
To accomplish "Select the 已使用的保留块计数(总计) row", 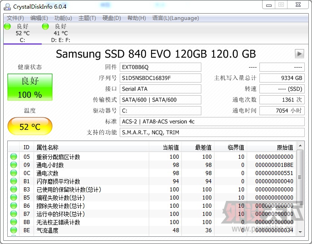I will [x=152, y=189].
